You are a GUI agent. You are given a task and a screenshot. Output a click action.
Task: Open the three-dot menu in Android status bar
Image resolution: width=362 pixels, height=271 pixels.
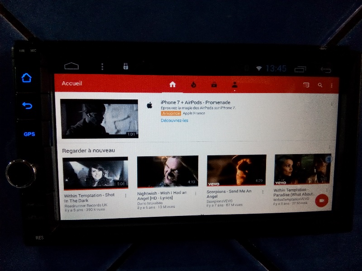pos(102,66)
